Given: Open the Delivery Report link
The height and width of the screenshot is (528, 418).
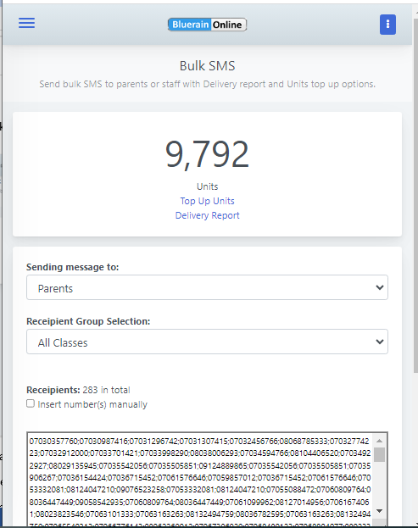Looking at the screenshot, I should pyautogui.click(x=207, y=215).
